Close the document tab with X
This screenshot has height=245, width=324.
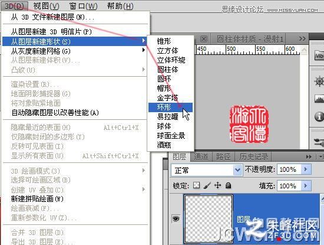204,39
